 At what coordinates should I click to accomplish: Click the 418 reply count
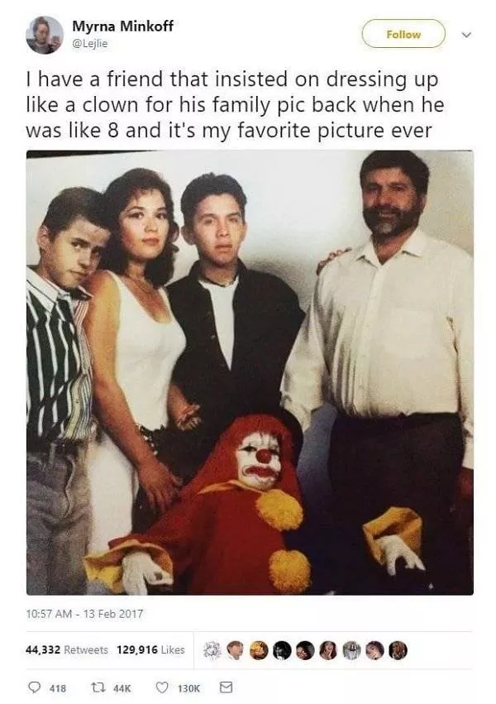58,687
